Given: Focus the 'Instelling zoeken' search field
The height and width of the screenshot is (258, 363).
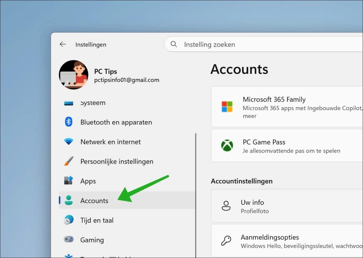Looking at the screenshot, I should tap(264, 44).
